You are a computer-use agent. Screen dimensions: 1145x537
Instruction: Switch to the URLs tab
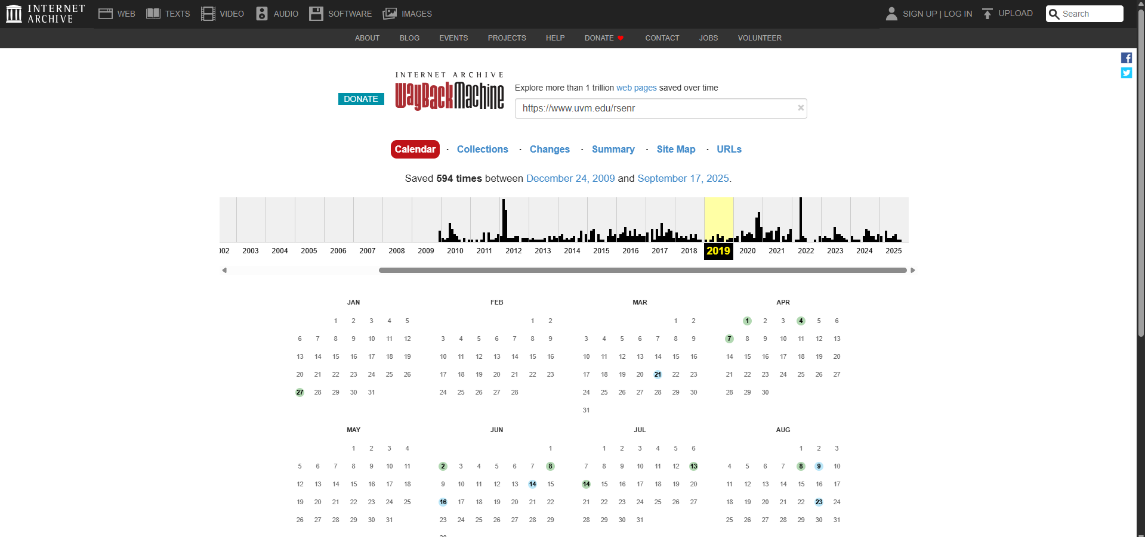click(729, 149)
